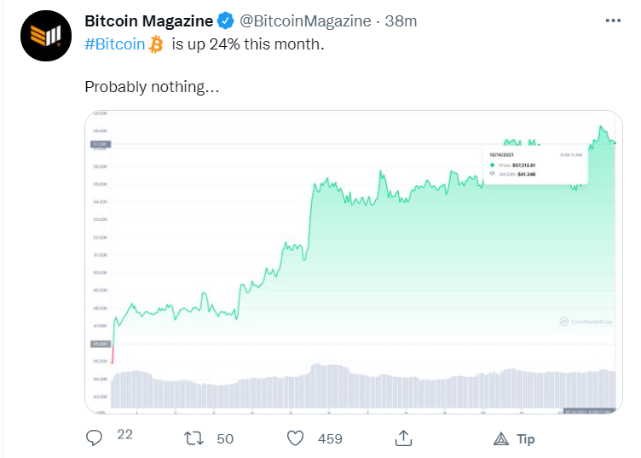Image resolution: width=641 pixels, height=458 pixels.
Task: Click the retweet arrows icon
Action: [193, 438]
